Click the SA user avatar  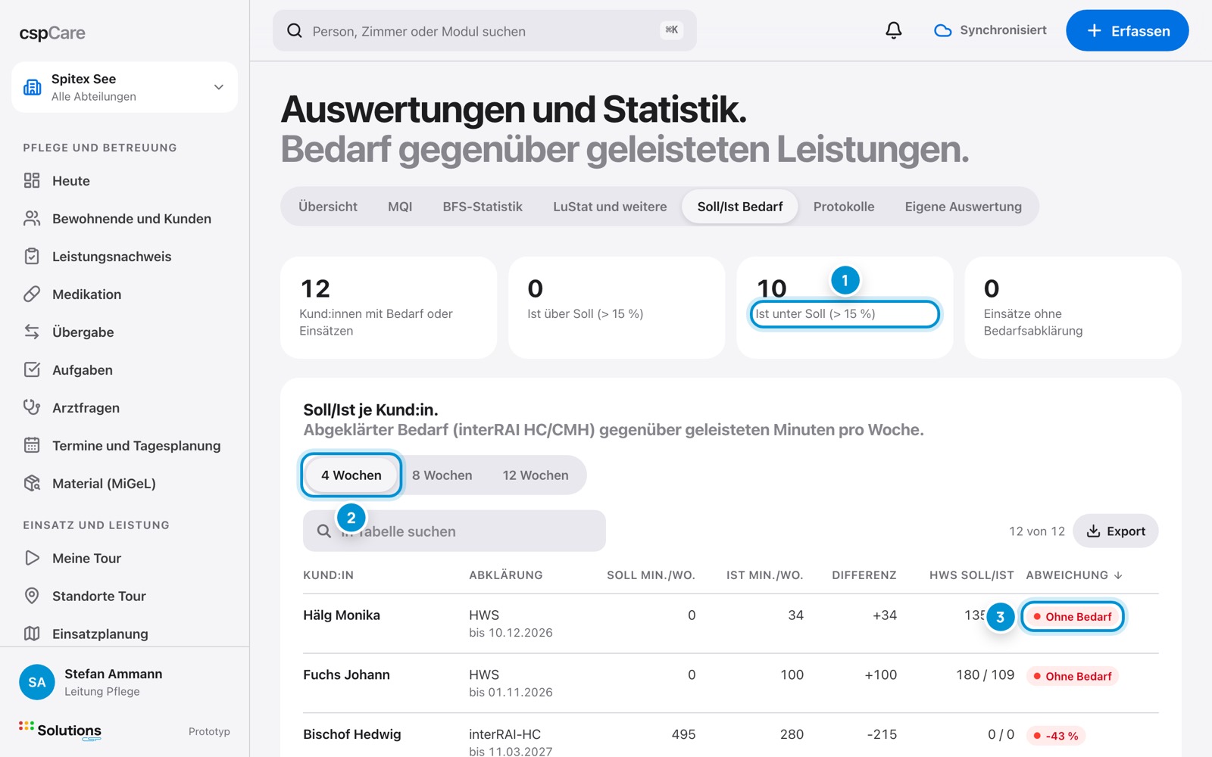(x=37, y=682)
